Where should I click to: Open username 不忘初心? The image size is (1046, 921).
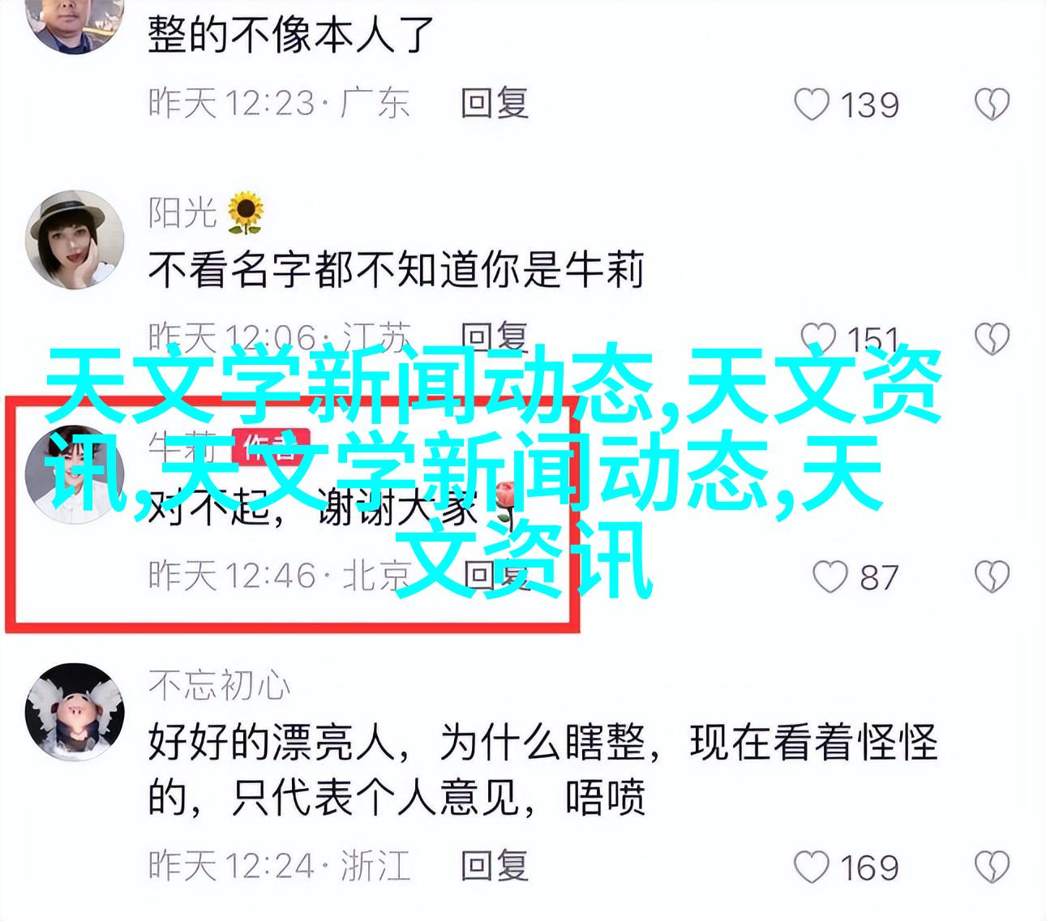(219, 686)
